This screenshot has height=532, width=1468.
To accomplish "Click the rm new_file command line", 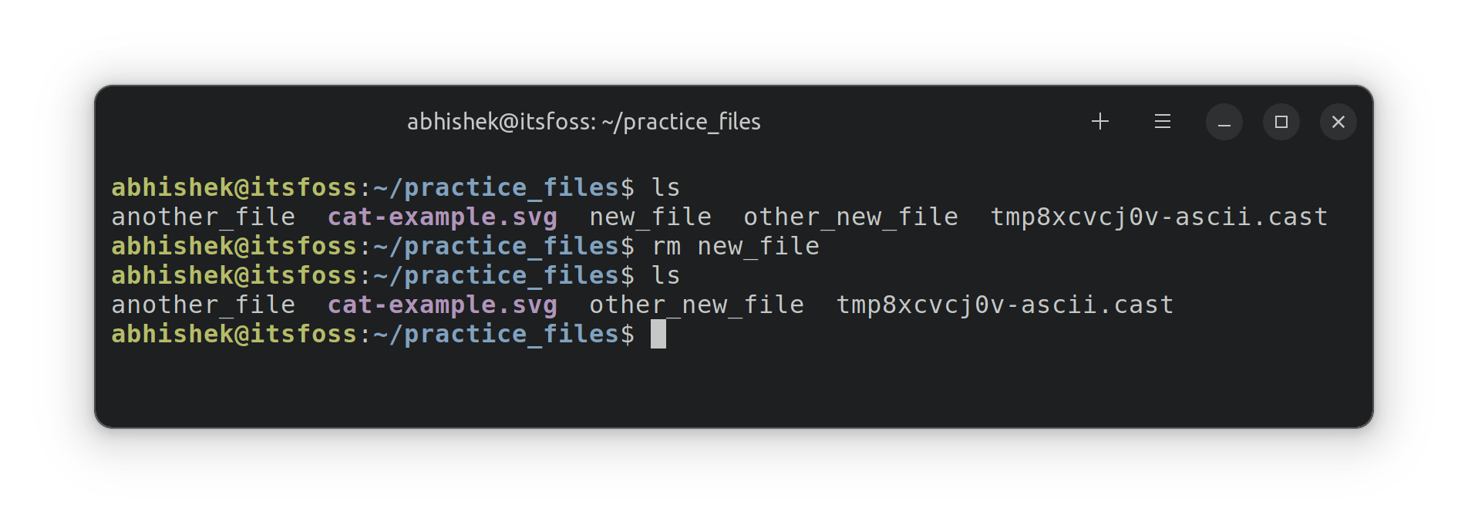I will (x=736, y=245).
